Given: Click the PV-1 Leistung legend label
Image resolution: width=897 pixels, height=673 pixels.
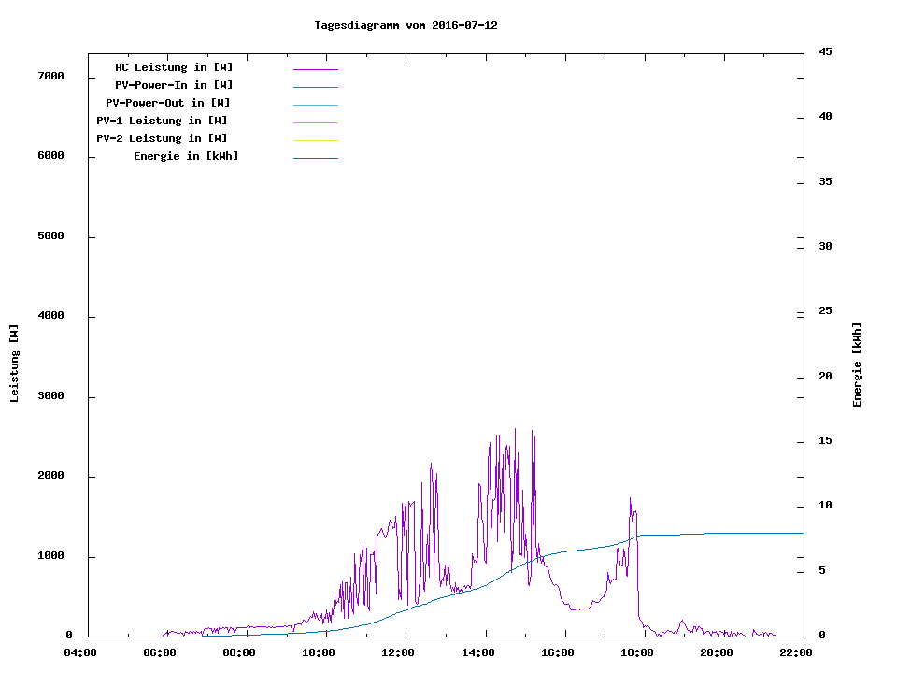Looking at the screenshot, I should 162,121.
